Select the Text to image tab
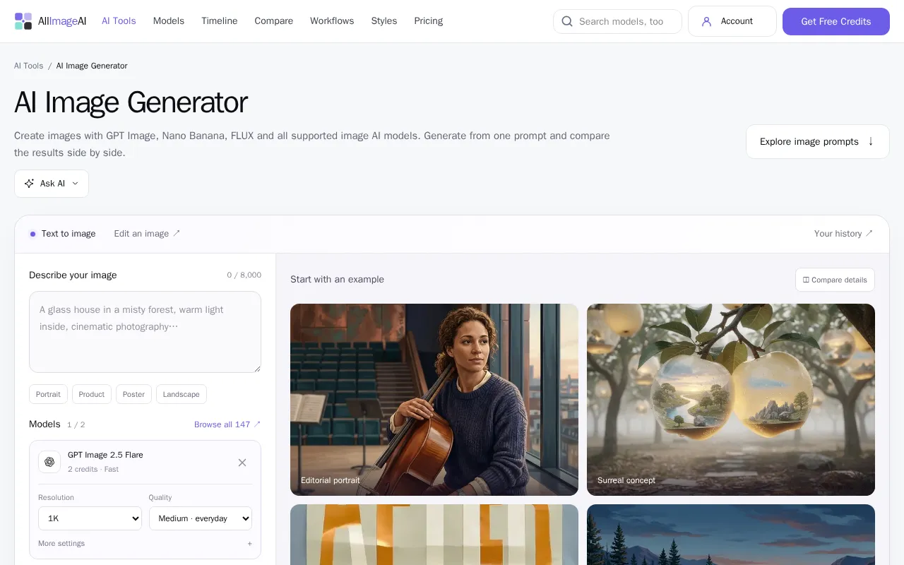 tap(63, 234)
